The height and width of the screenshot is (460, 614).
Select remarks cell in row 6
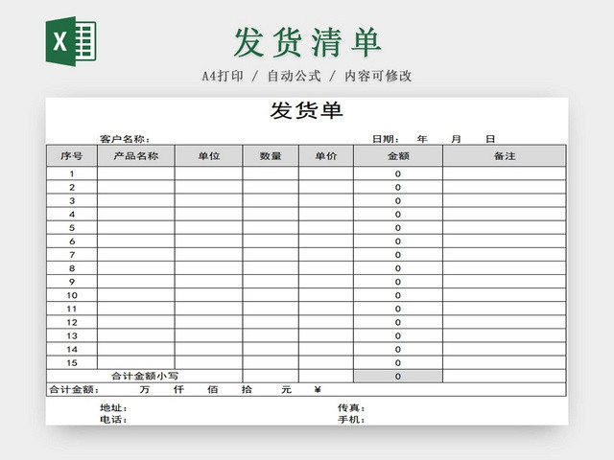[x=505, y=241]
